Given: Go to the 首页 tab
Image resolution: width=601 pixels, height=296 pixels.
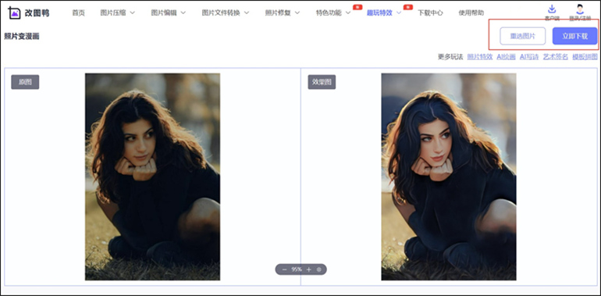Looking at the screenshot, I should tap(79, 13).
